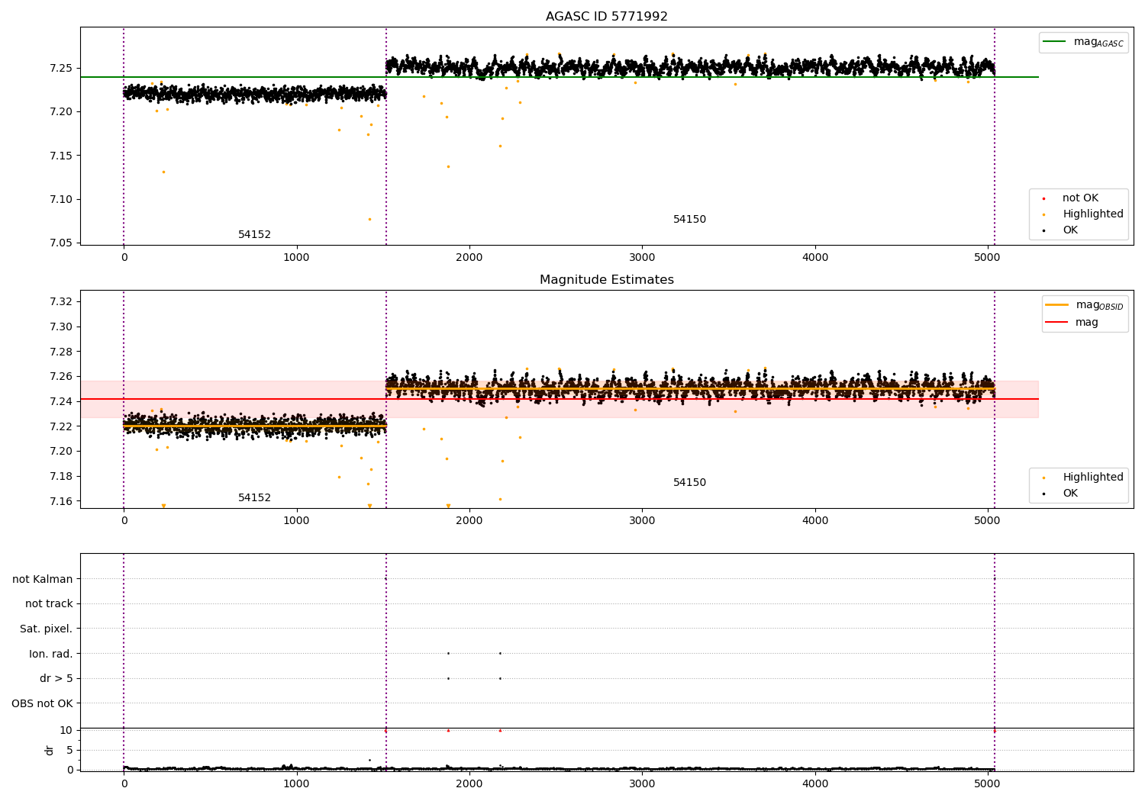Click the 54150 label in top plot
Screen dimensions: 1145x801
coord(689,220)
